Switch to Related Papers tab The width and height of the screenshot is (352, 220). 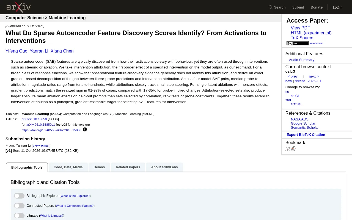click(x=128, y=167)
